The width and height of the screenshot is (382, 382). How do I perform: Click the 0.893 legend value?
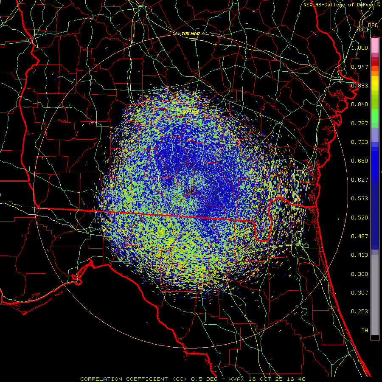(360, 85)
